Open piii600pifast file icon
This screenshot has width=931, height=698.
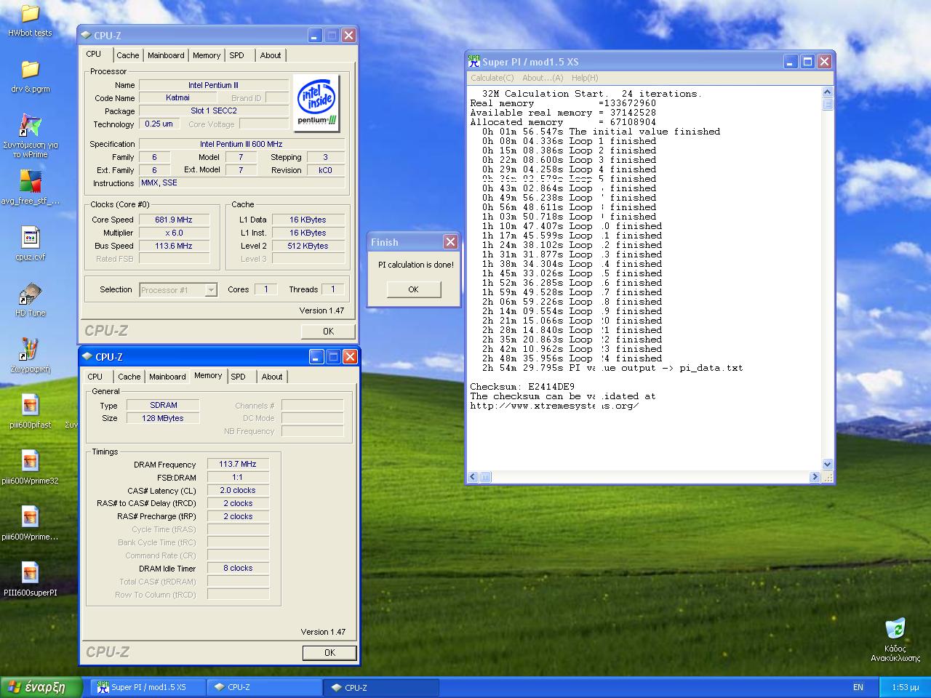click(30, 406)
